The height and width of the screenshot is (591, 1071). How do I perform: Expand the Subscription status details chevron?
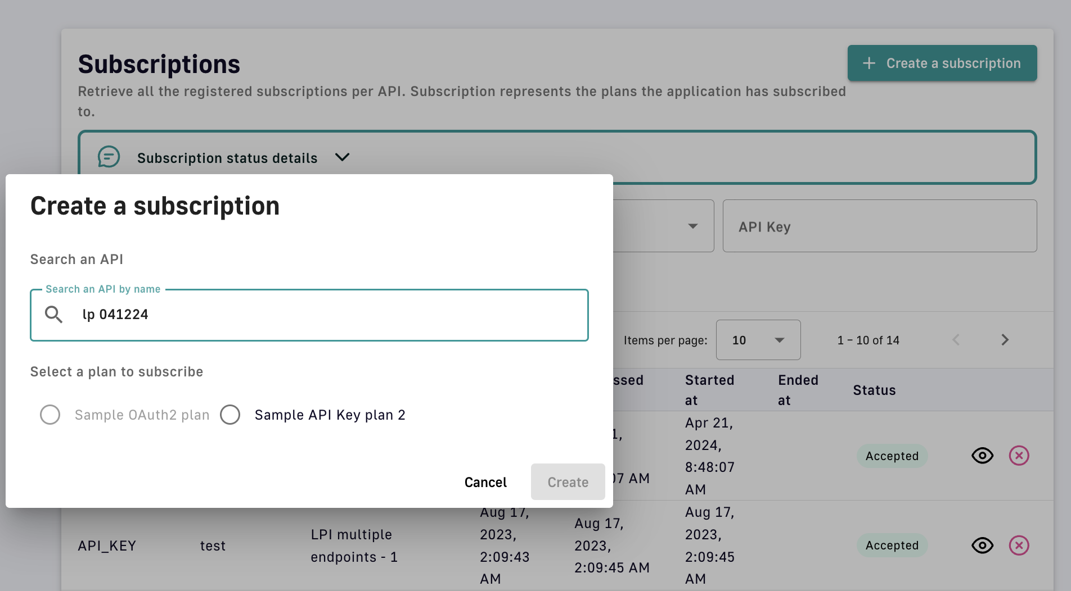[342, 157]
